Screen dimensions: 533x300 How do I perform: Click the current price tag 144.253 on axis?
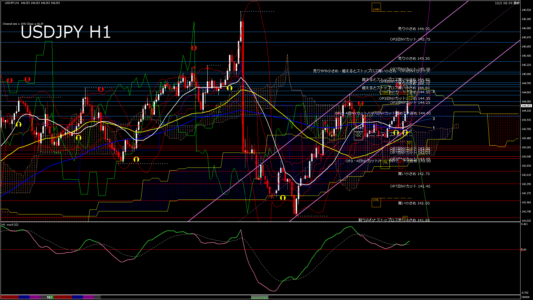tap(526, 106)
